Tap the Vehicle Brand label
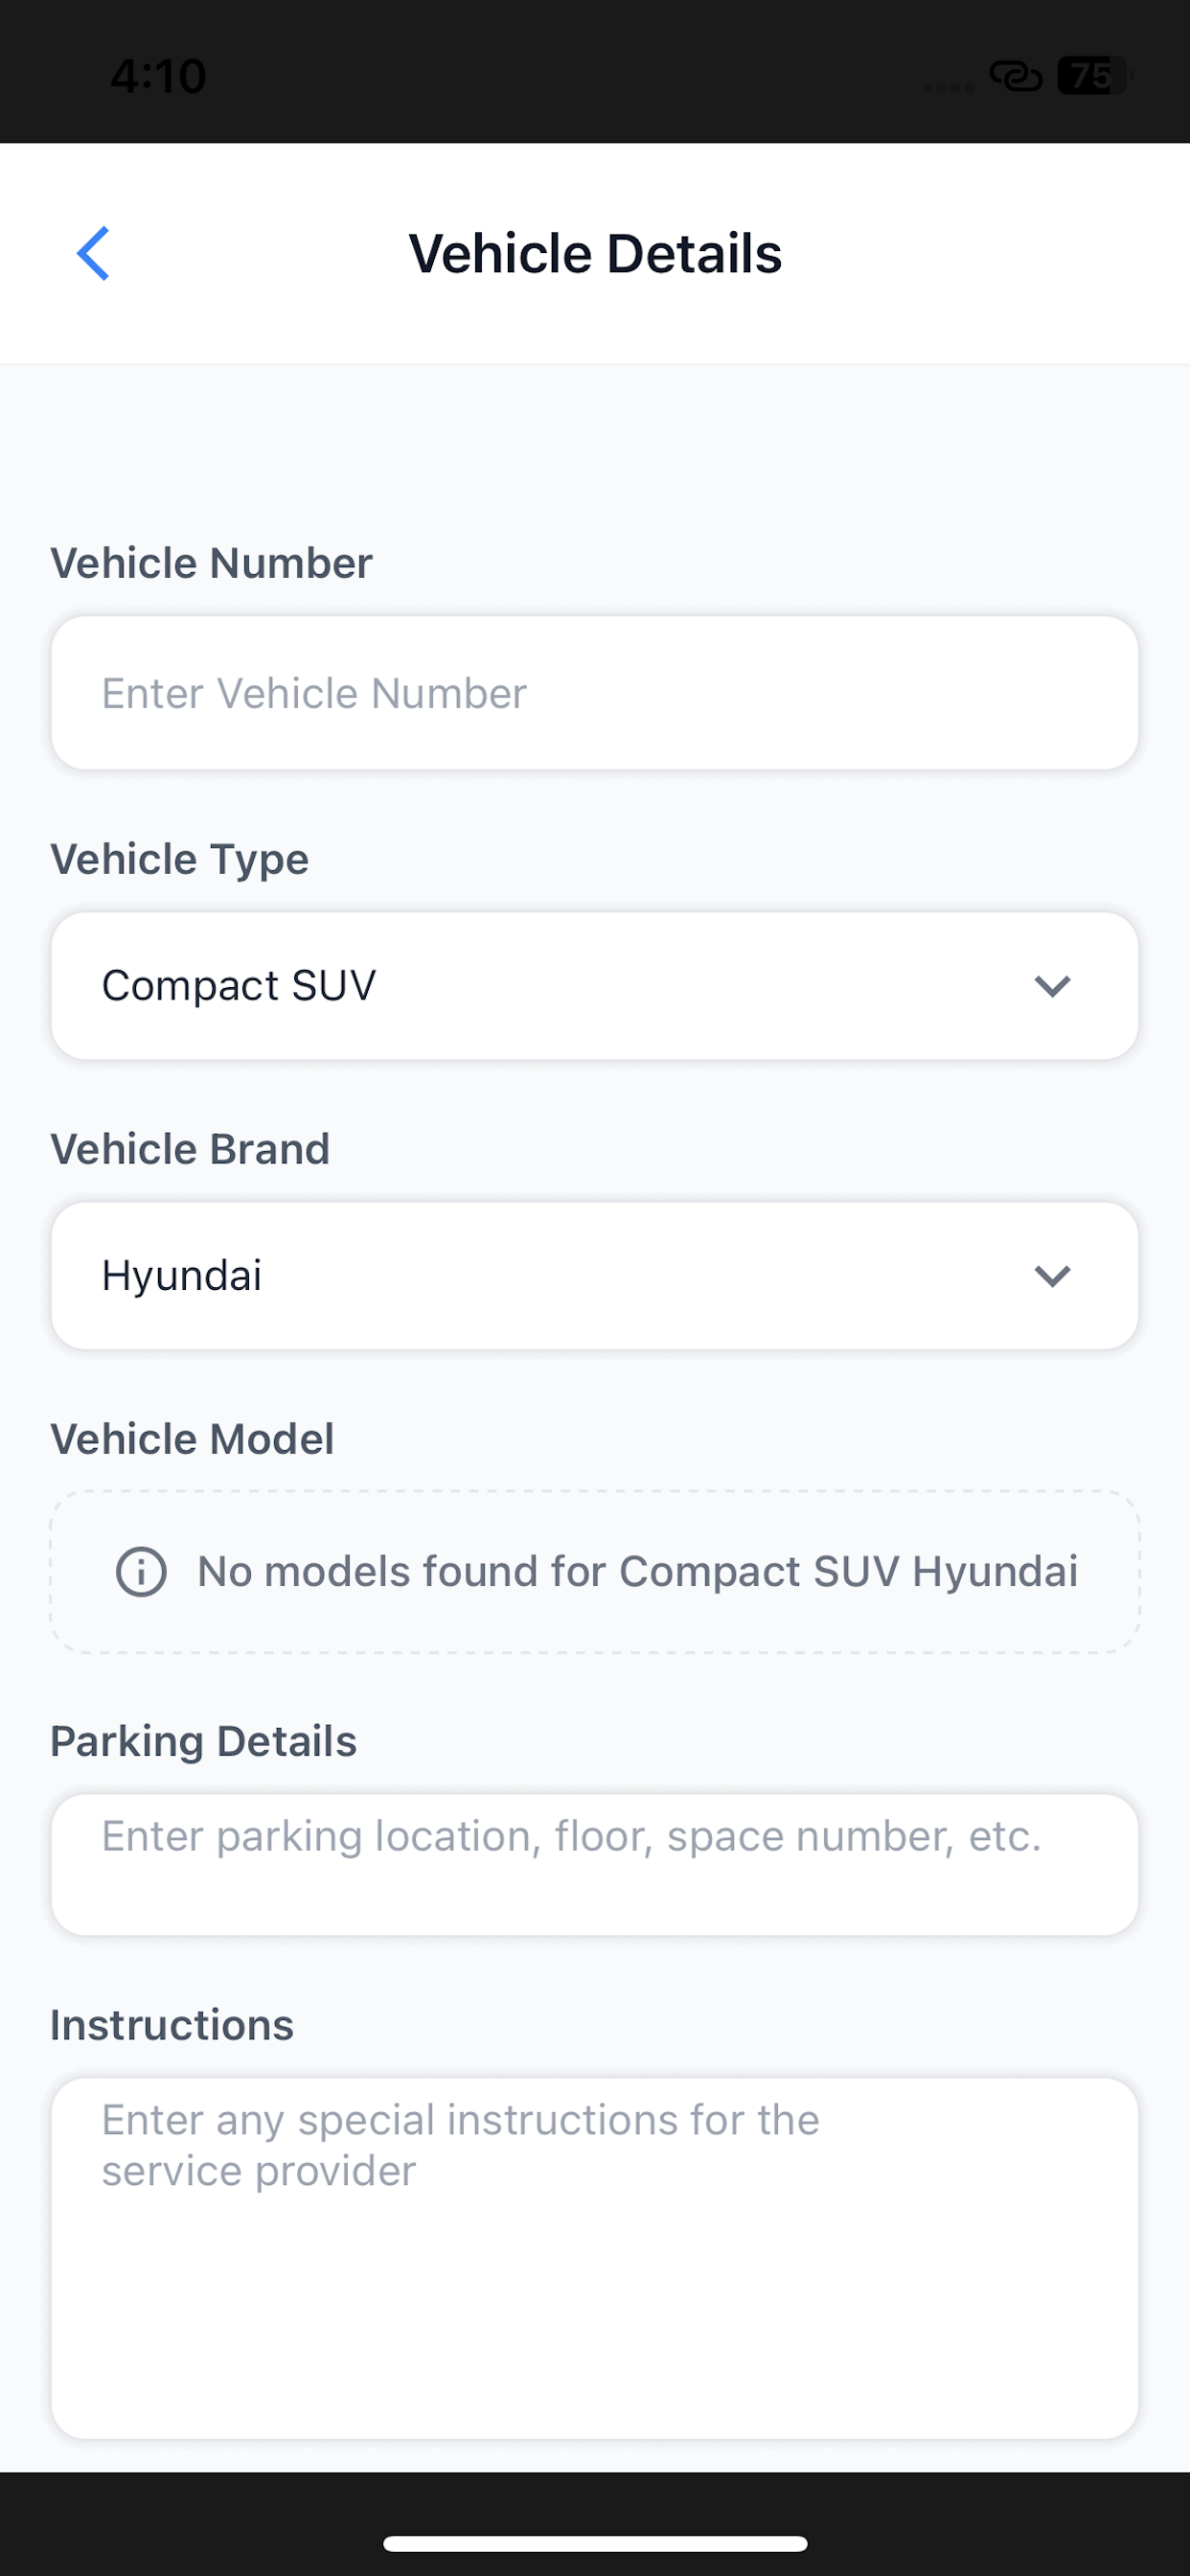Screen dimensions: 1190x2576 click(190, 1149)
